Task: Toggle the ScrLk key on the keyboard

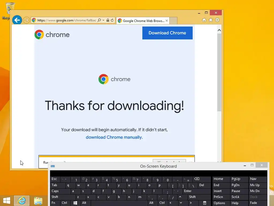Action: 239,197
